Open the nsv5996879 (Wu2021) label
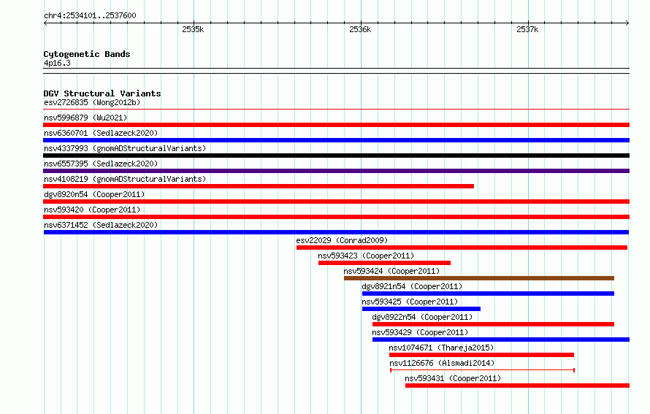650x414 pixels. click(85, 118)
